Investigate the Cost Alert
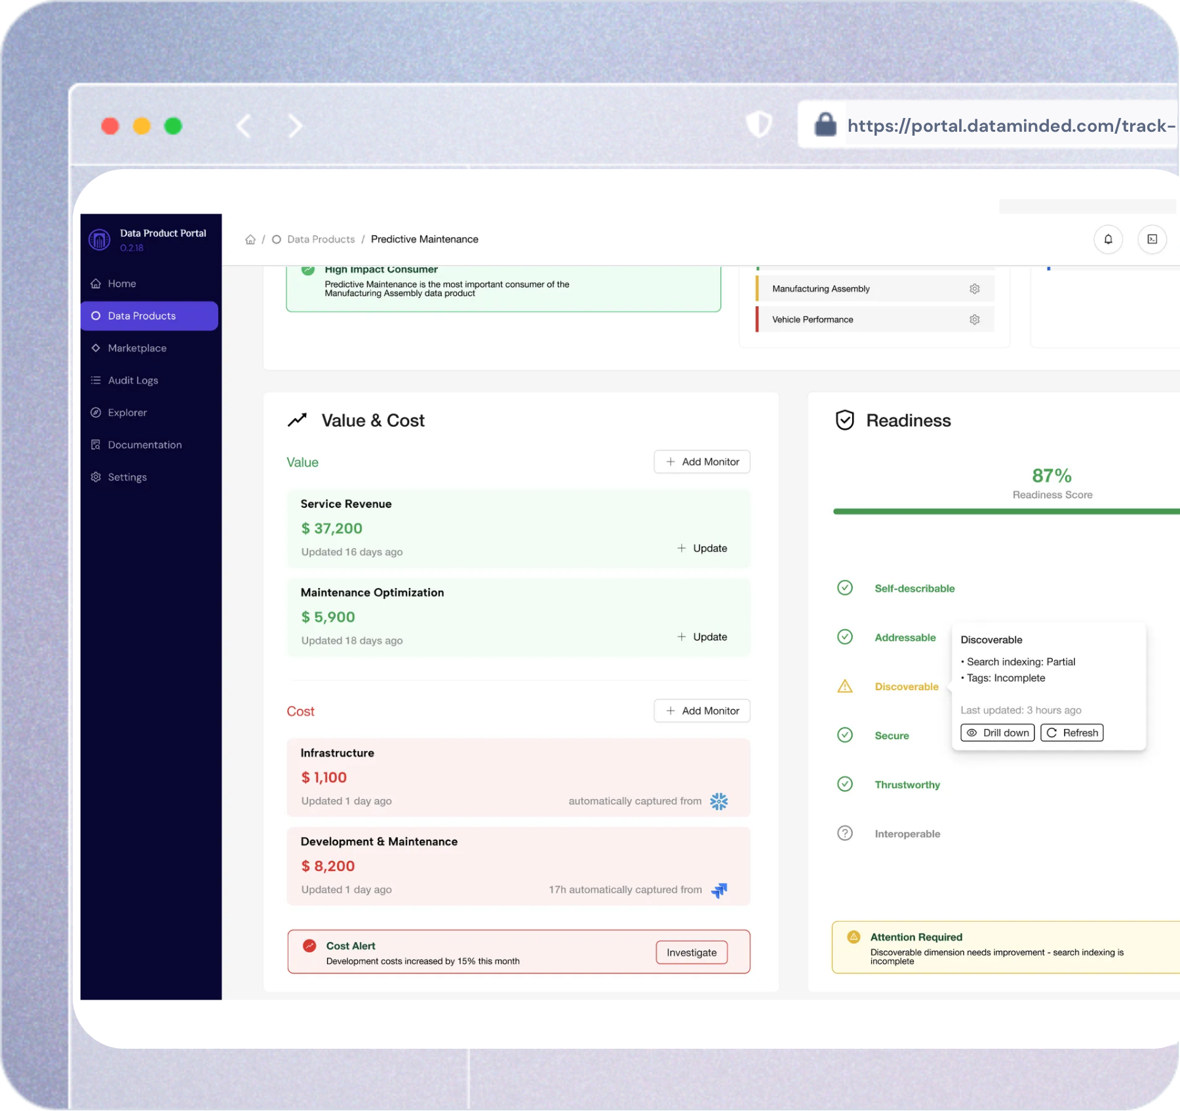Viewport: 1180px width, 1111px height. click(x=692, y=952)
